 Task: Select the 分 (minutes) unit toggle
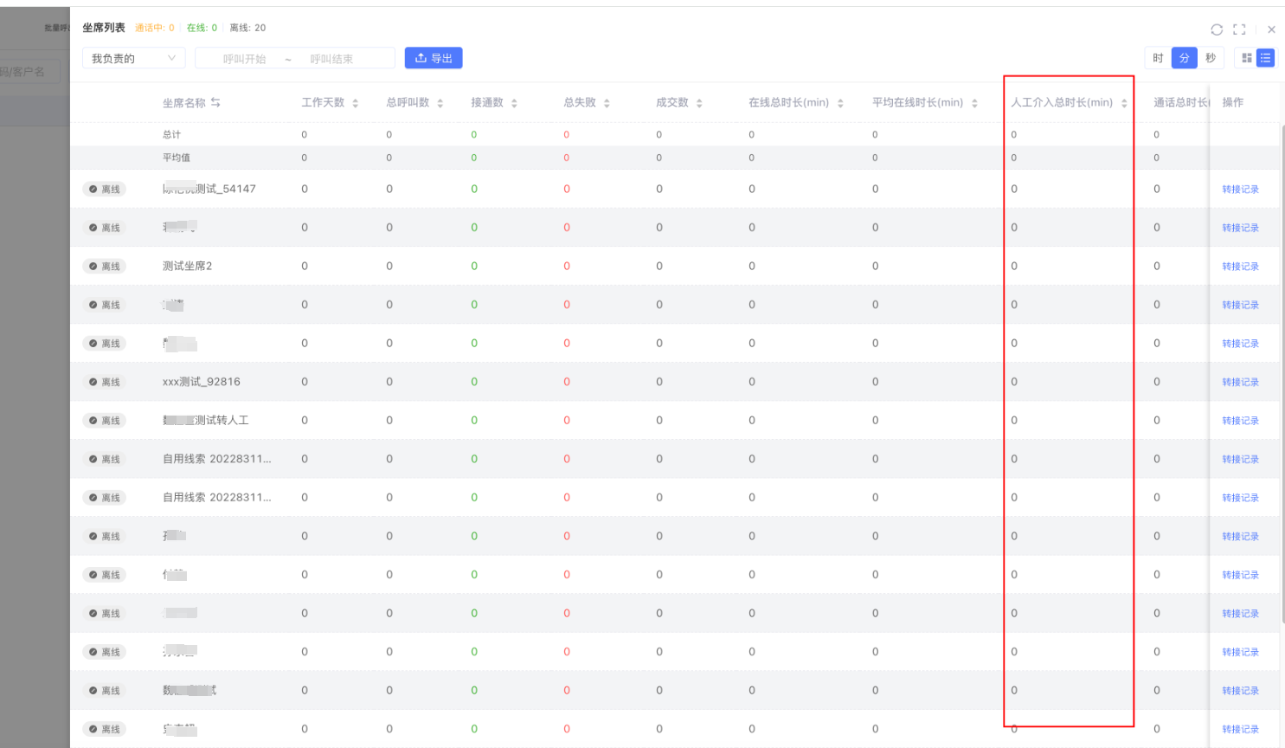1184,58
